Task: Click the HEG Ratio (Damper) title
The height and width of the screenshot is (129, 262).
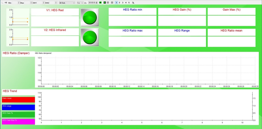Action: (x=16, y=53)
